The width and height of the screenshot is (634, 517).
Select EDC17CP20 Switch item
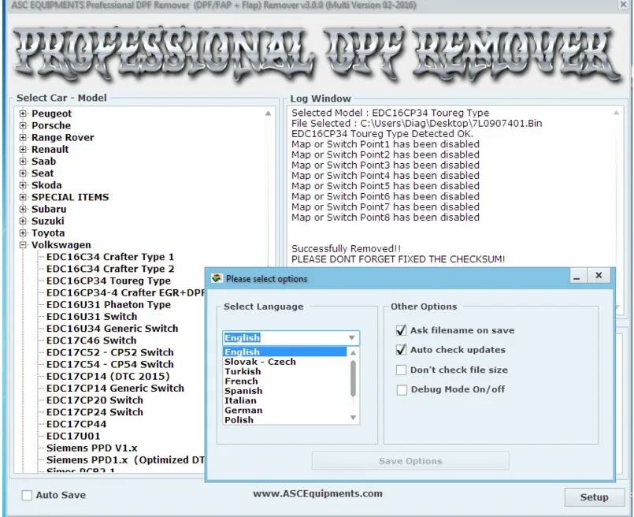(95, 400)
